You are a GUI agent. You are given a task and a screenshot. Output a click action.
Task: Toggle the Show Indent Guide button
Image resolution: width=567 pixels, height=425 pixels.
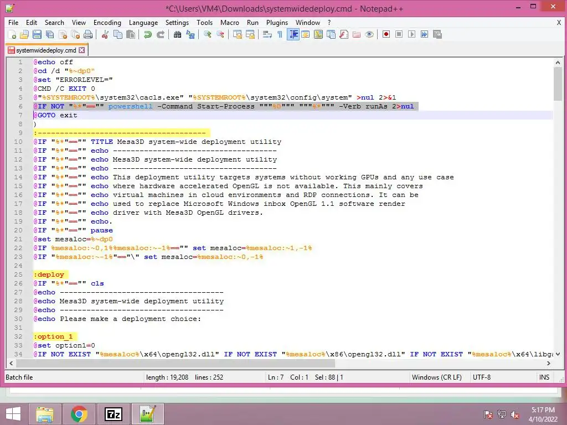[293, 34]
